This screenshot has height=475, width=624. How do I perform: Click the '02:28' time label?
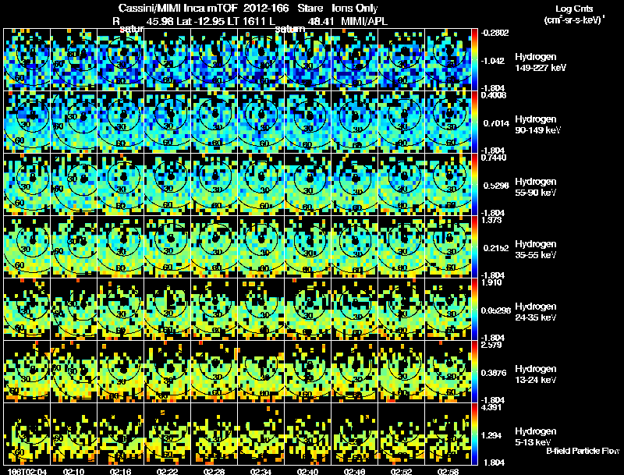[214, 471]
